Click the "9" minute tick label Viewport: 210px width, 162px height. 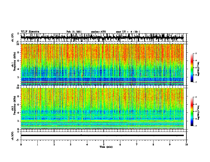pos(170,145)
